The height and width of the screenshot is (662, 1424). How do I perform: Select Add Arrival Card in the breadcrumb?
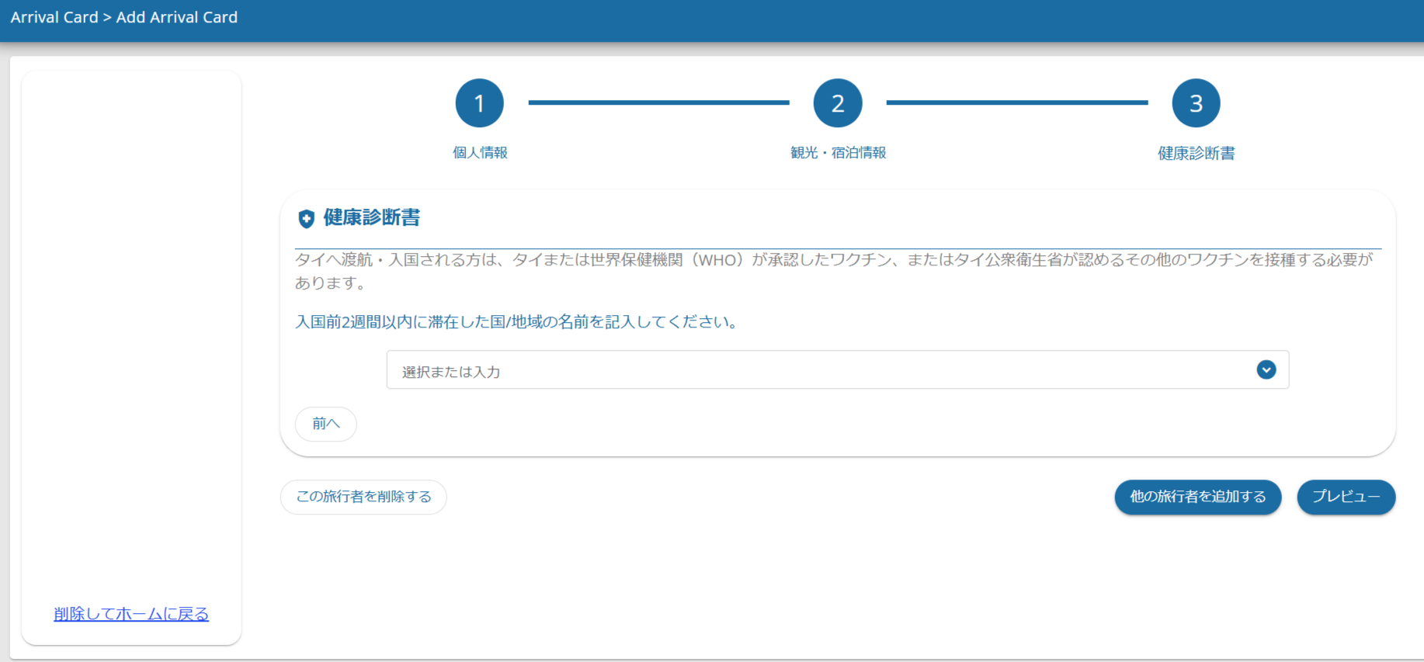[x=177, y=17]
